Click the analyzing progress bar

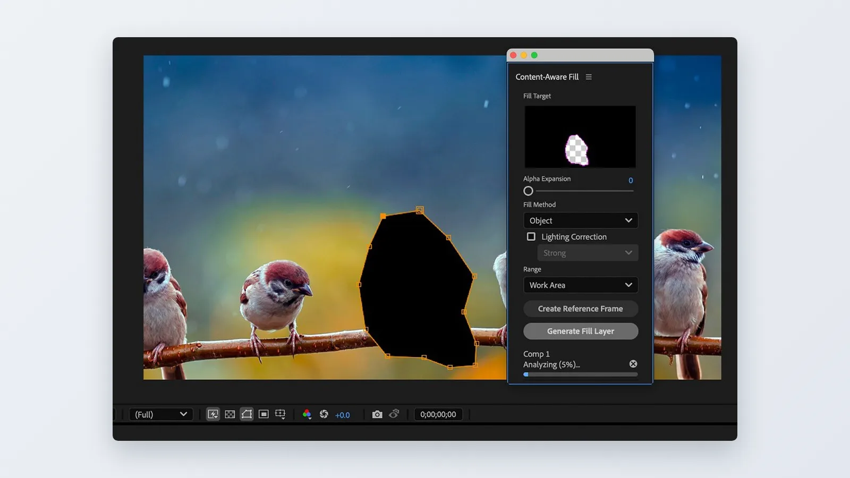581,374
